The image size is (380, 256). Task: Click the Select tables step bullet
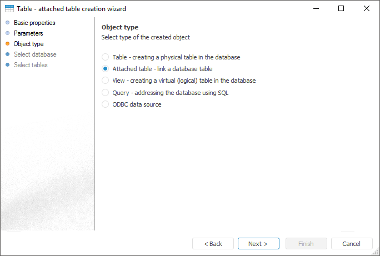click(x=7, y=65)
